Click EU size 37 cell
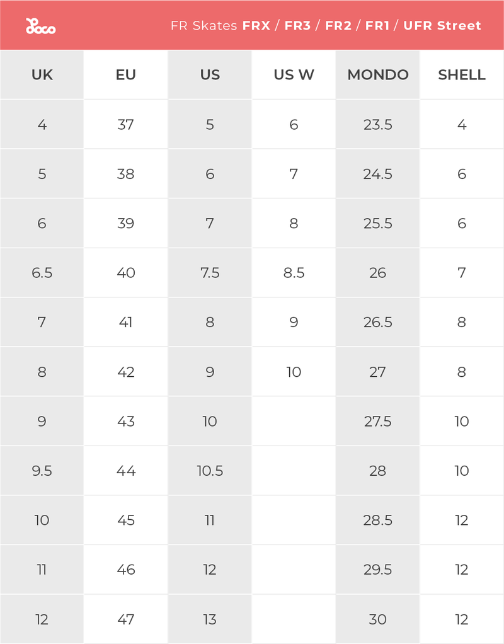 pyautogui.click(x=126, y=125)
